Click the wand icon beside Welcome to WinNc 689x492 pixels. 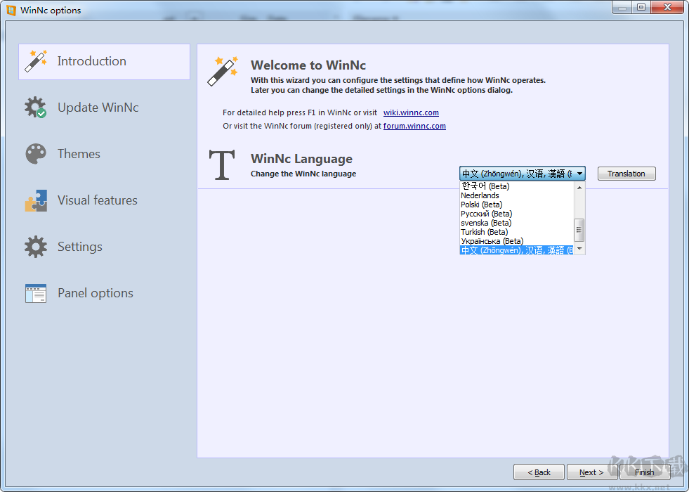pyautogui.click(x=223, y=71)
